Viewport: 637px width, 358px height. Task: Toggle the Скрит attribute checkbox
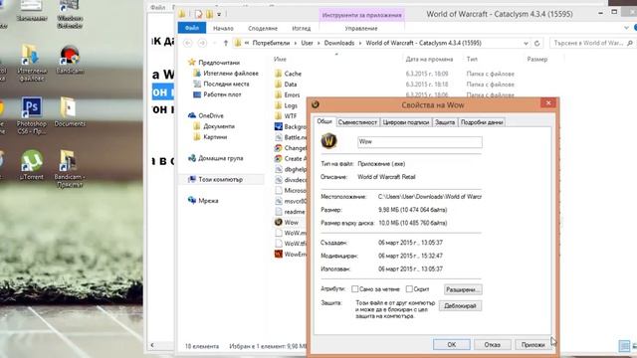pyautogui.click(x=409, y=289)
